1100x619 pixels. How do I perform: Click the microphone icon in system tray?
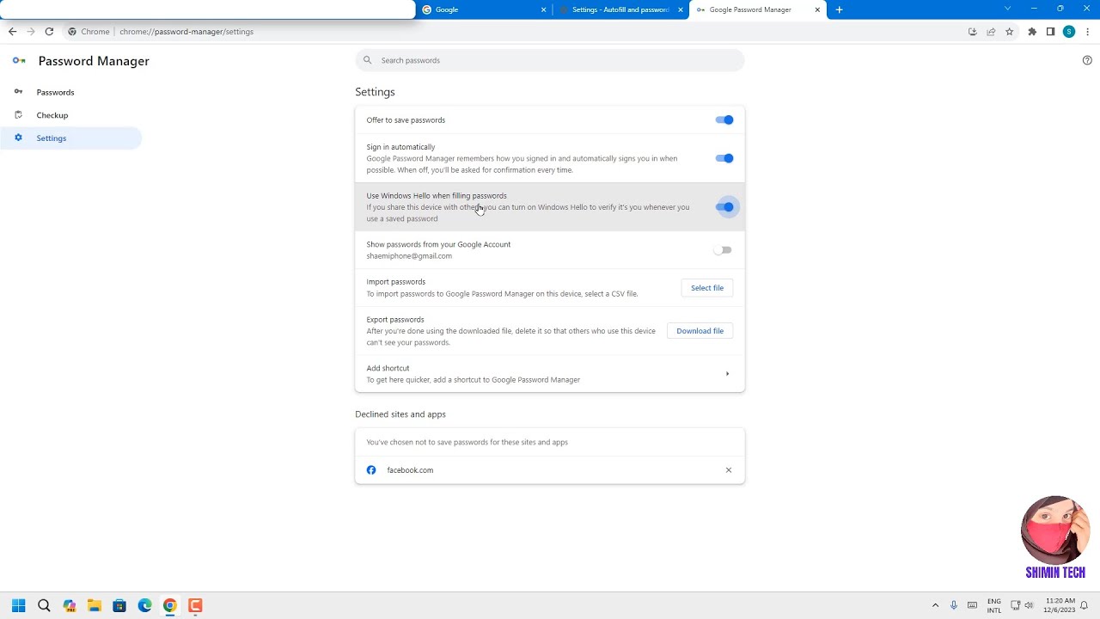point(954,605)
